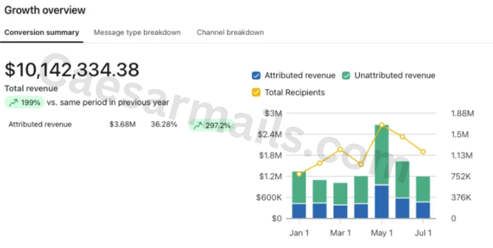Click the May 1 tallest green bar

click(382, 154)
